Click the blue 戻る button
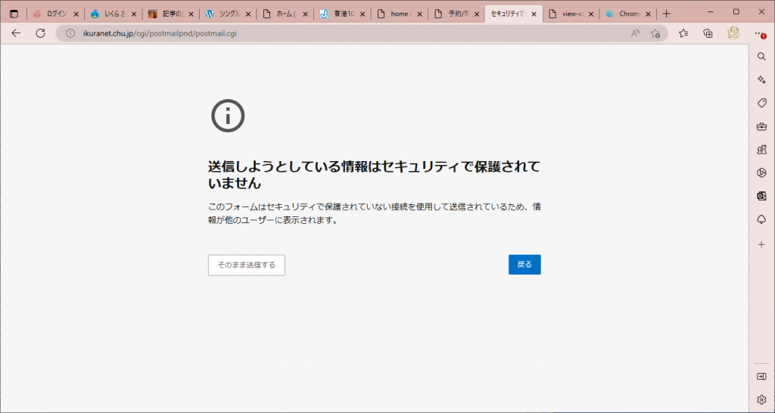This screenshot has width=775, height=413. click(524, 265)
